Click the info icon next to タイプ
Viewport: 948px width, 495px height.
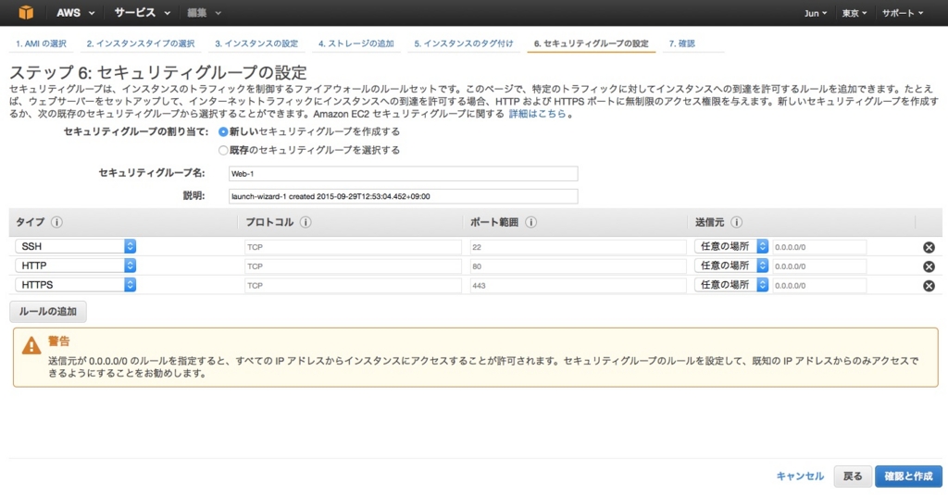tap(56, 222)
